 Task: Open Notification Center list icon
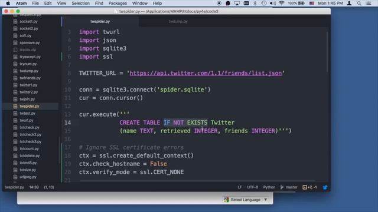coord(369,3)
